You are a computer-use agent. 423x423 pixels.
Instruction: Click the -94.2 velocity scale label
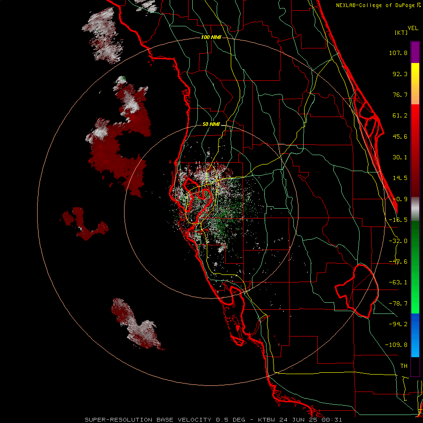[398, 324]
